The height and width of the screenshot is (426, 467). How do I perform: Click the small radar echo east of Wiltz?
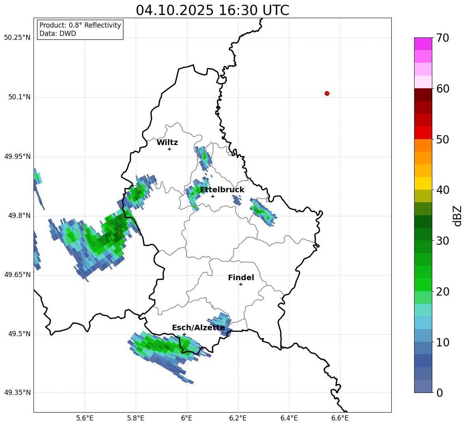point(204,158)
